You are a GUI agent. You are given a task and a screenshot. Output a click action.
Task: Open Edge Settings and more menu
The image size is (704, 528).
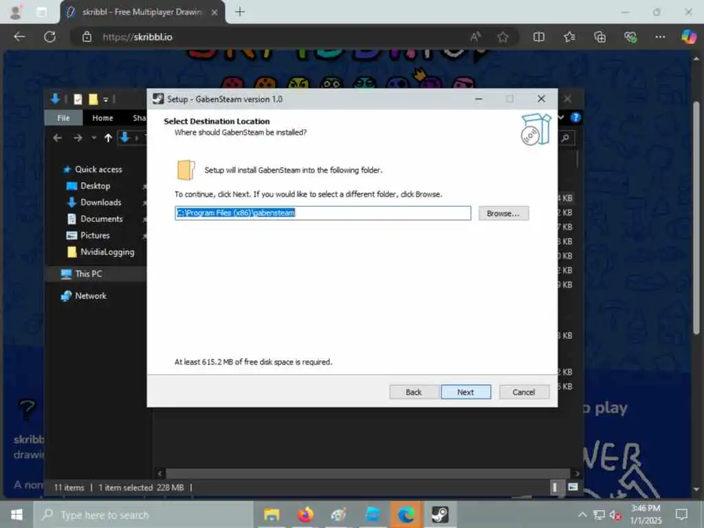(x=660, y=37)
